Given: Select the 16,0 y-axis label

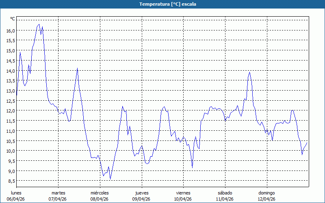Looking at the screenshot, I should (11, 30).
